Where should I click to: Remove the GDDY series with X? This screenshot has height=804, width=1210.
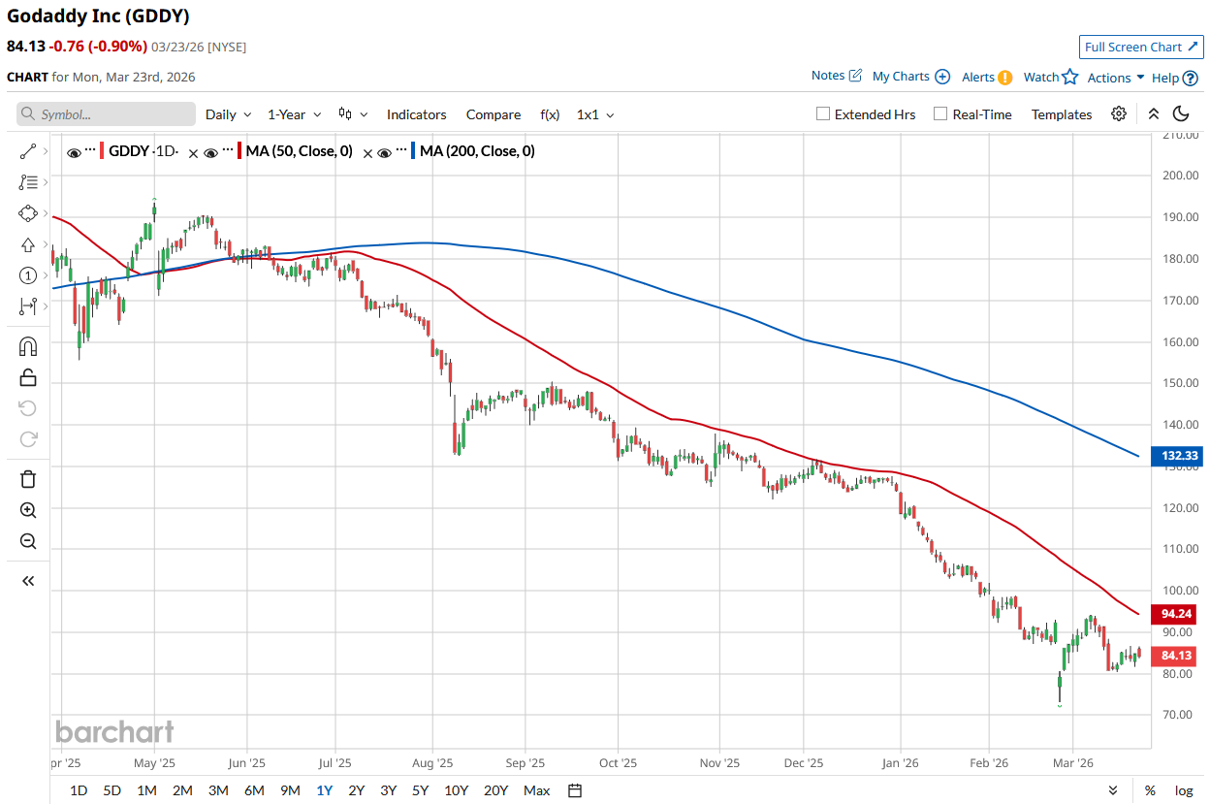click(x=193, y=152)
